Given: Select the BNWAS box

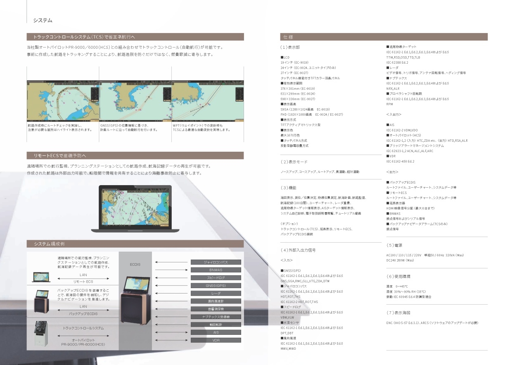Looking at the screenshot, I should (216, 270).
